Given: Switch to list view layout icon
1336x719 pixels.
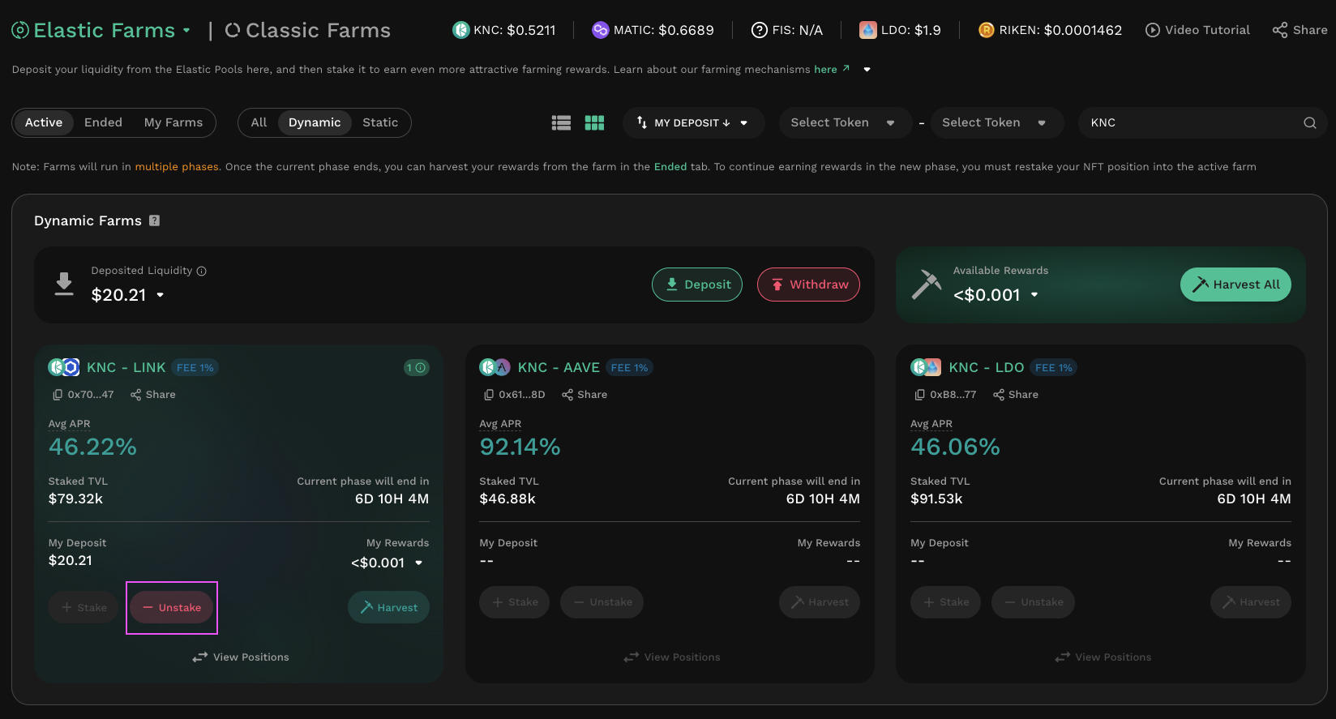Looking at the screenshot, I should (x=561, y=122).
